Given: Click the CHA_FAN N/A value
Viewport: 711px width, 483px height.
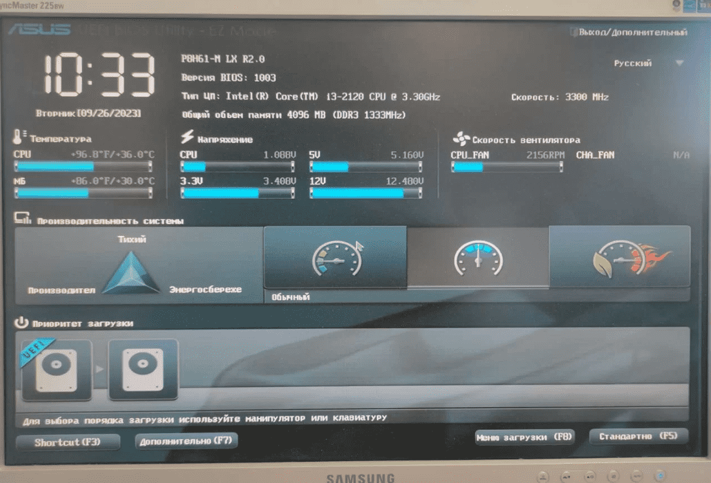Looking at the screenshot, I should [x=681, y=155].
